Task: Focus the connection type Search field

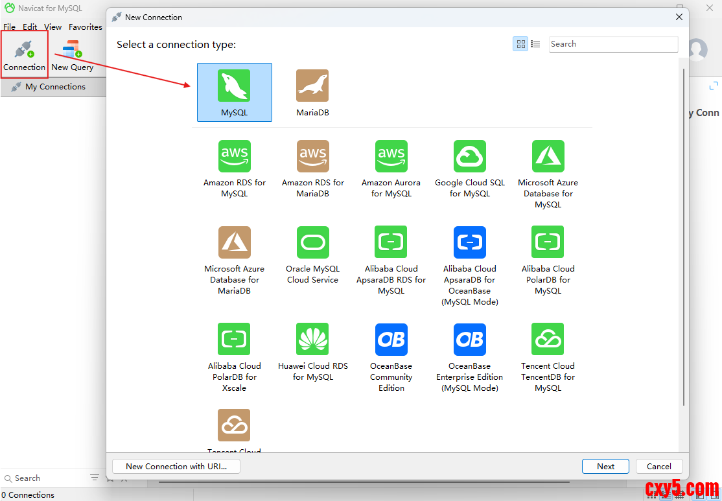Action: [x=612, y=44]
